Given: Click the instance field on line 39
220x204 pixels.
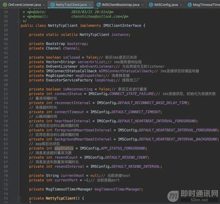Looking at the screenshot, I should pyautogui.click(x=120, y=35).
